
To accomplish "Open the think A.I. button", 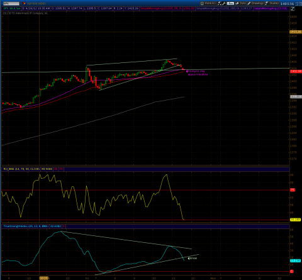I will click(x=208, y=3).
